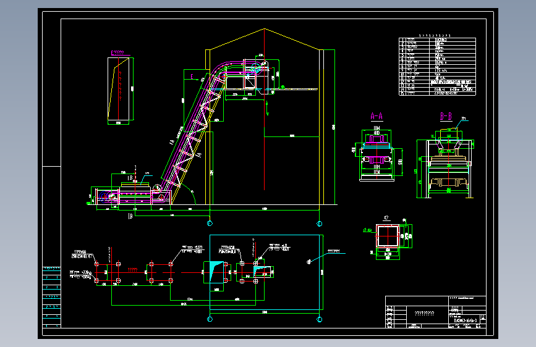Pick left axis bubble below elevation view

coord(210,224)
